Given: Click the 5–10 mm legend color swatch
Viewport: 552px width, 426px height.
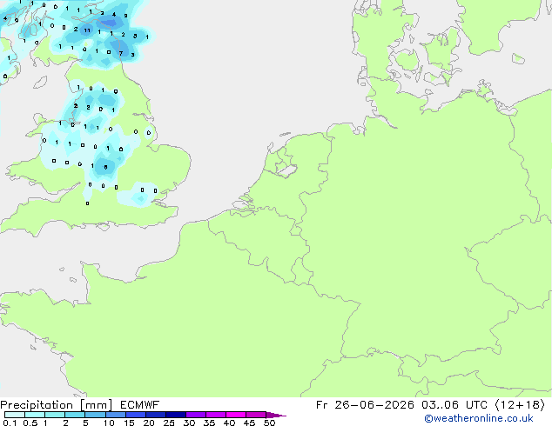Looking at the screenshot, I should click(95, 415).
